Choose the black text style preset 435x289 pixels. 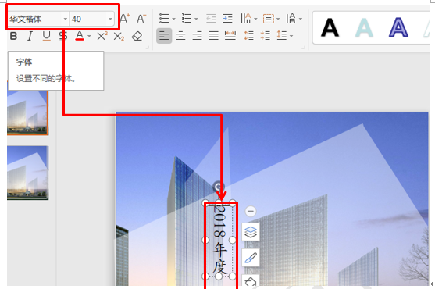330,28
